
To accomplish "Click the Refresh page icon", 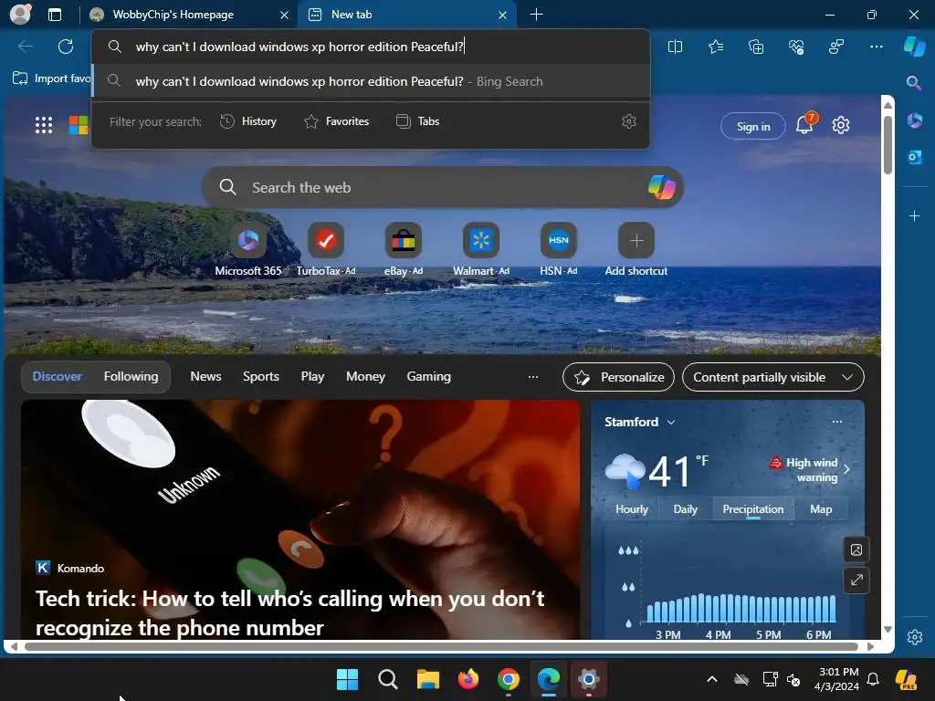I will point(66,47).
